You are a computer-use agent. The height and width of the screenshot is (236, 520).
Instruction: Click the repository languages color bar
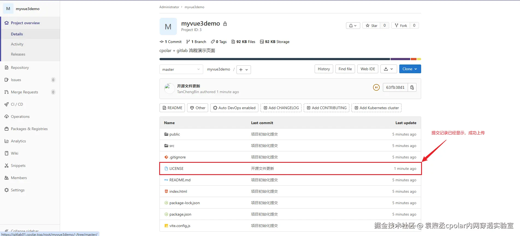tap(290, 59)
